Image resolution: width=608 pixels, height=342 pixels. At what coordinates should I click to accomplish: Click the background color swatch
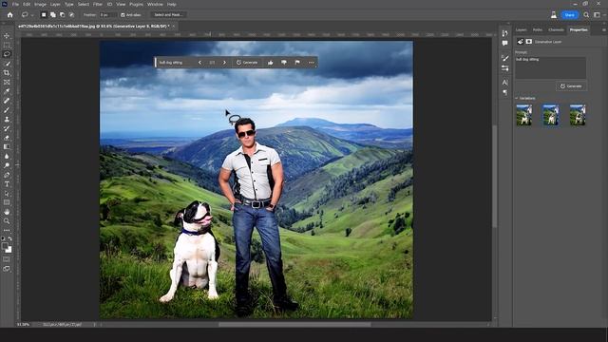[x=9, y=250]
